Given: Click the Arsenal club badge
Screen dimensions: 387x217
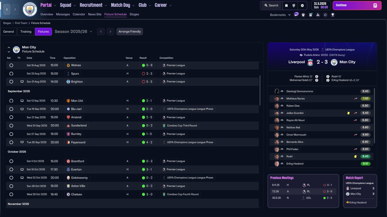Looking at the screenshot, I should (68, 117).
